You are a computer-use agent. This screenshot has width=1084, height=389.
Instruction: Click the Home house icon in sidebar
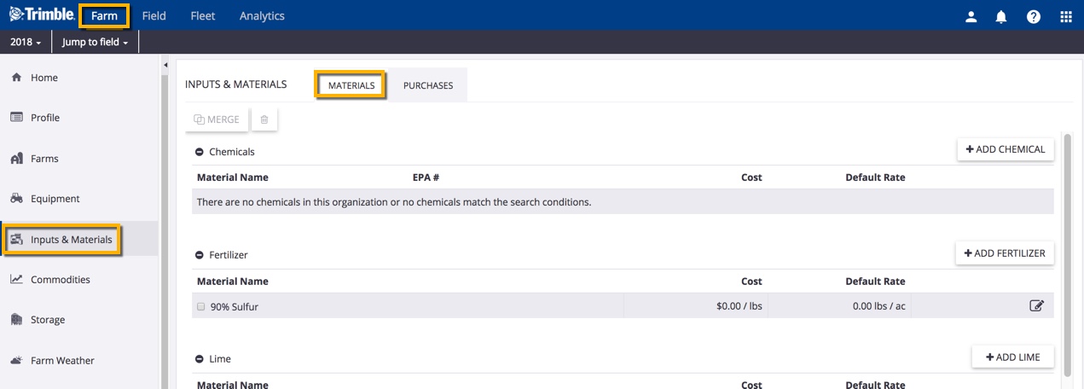(16, 78)
